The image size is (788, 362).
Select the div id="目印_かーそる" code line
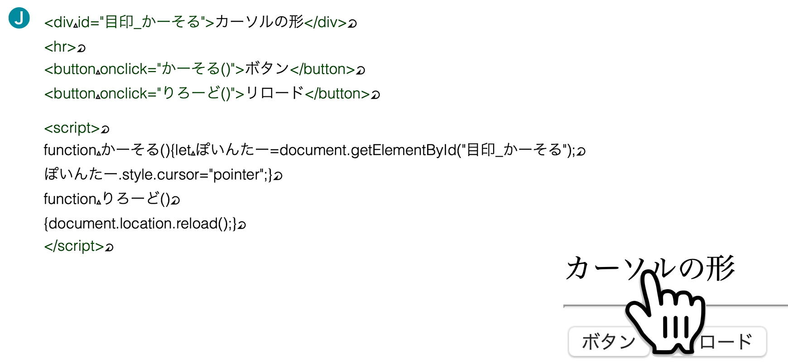(201, 22)
